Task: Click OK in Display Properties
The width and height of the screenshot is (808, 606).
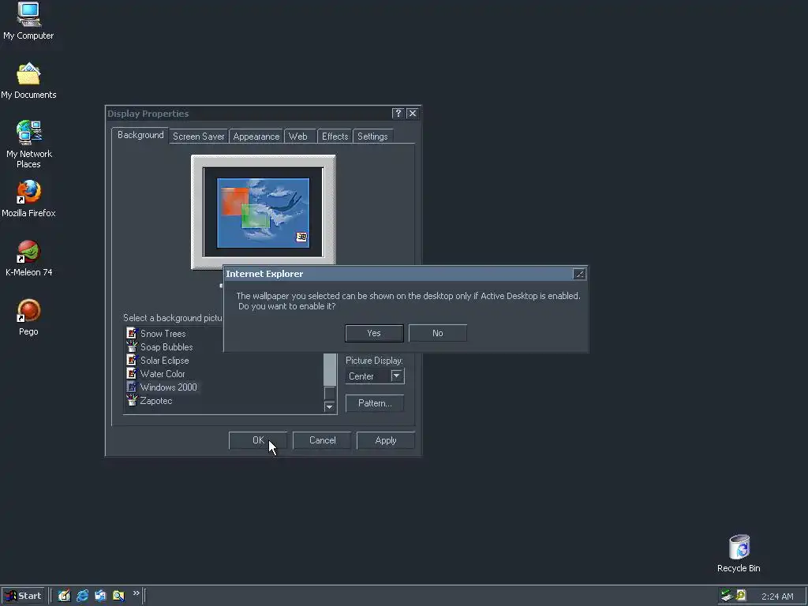Action: pyautogui.click(x=258, y=440)
